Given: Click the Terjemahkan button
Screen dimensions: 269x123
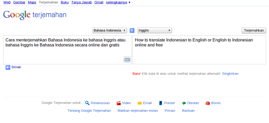Looking at the screenshot, I should coord(254,30).
